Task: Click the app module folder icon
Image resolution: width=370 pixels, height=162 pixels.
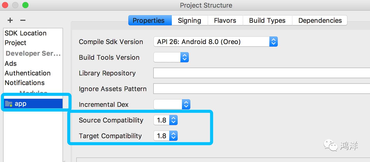Action: (x=9, y=104)
